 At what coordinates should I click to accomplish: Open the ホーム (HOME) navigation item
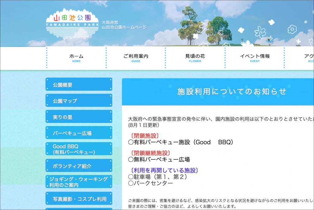pos(76,58)
